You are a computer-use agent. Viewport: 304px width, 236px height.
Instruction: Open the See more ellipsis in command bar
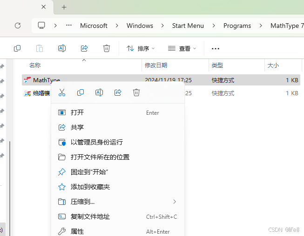tap(216, 49)
